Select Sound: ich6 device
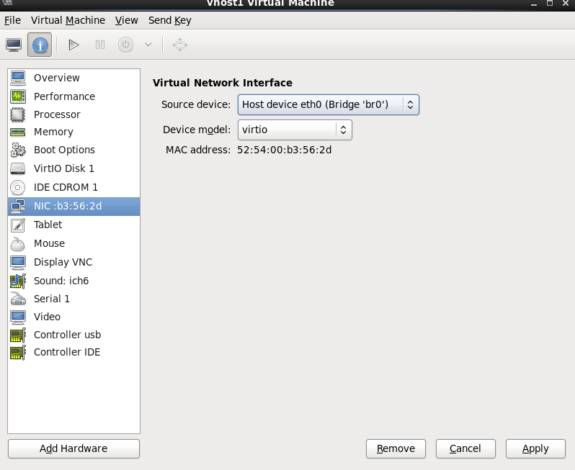 point(61,281)
